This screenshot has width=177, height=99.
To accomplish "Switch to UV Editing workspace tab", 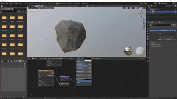I will point(44,4).
